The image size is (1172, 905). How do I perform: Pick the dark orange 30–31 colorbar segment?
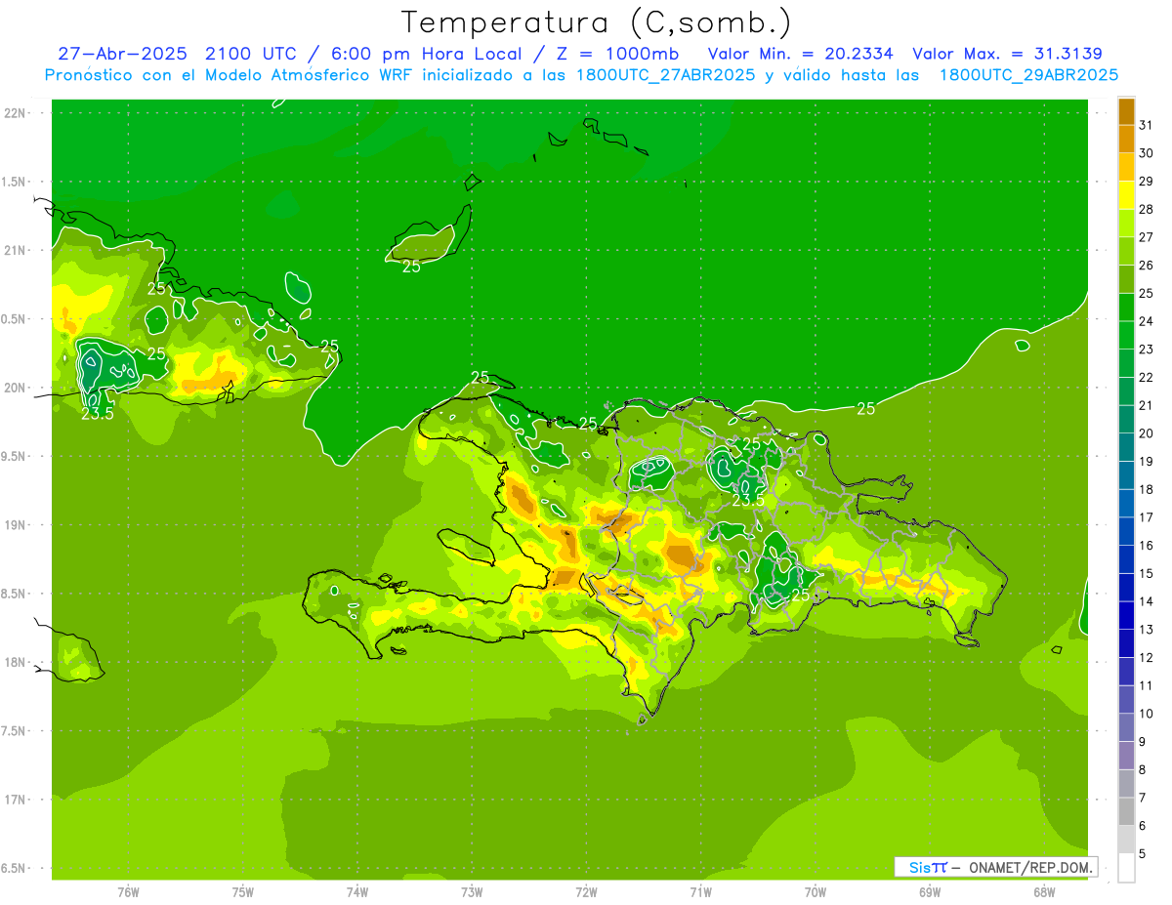1126,140
